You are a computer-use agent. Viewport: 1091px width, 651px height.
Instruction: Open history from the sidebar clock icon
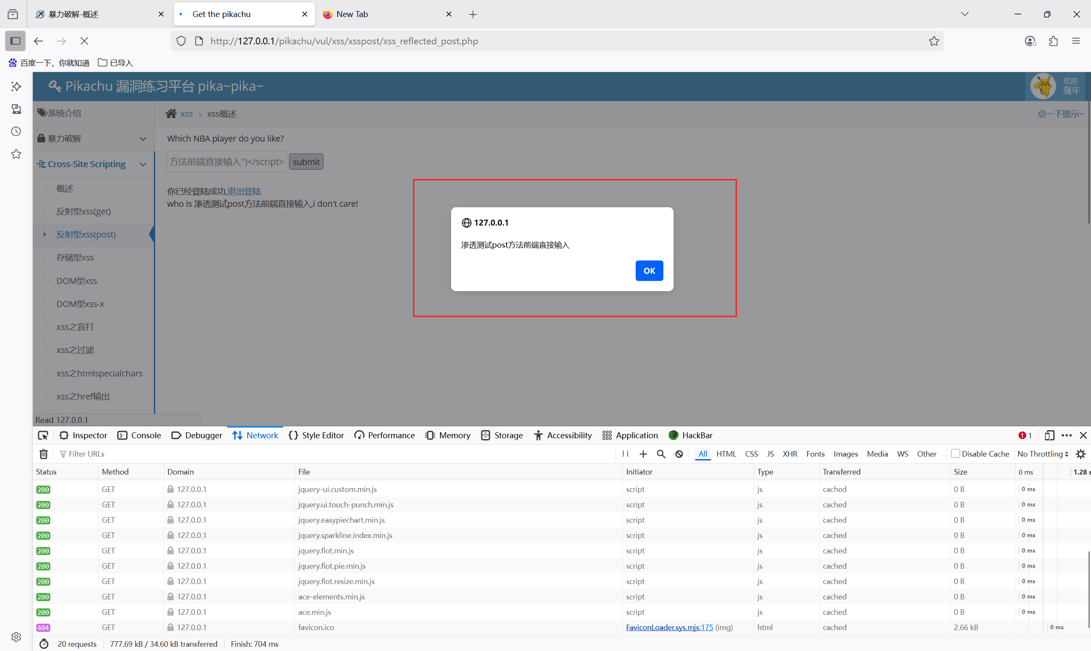tap(16, 131)
